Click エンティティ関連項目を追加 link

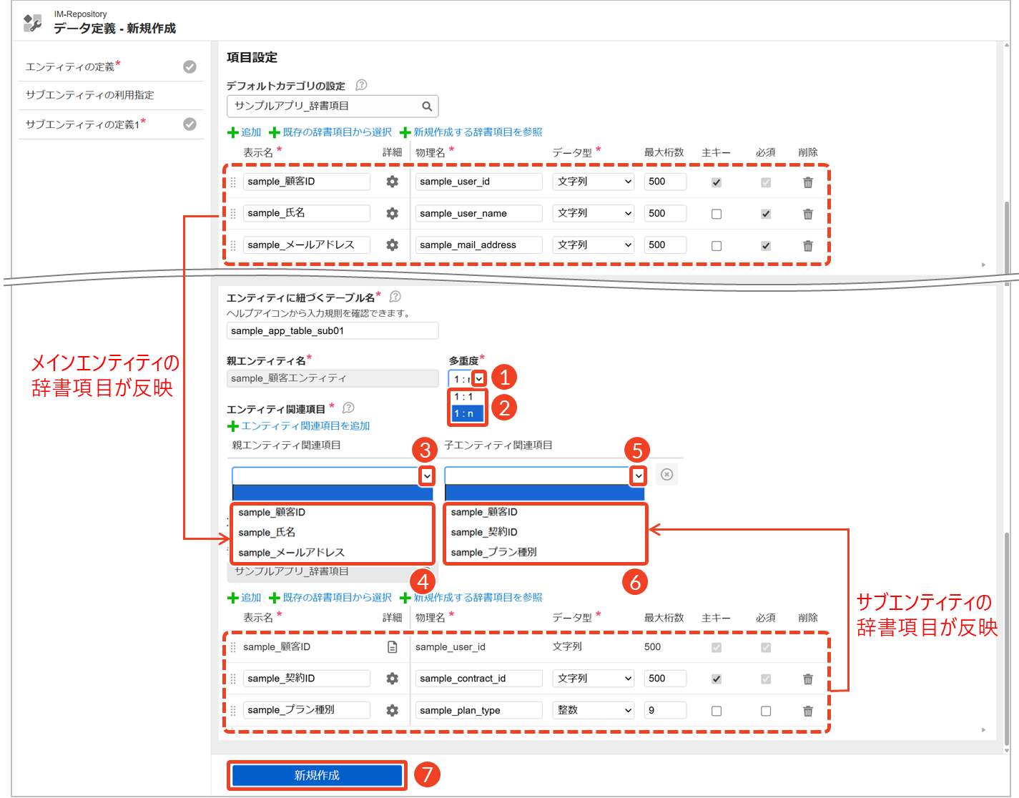(305, 426)
